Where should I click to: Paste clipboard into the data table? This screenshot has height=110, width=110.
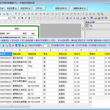[10, 45]
